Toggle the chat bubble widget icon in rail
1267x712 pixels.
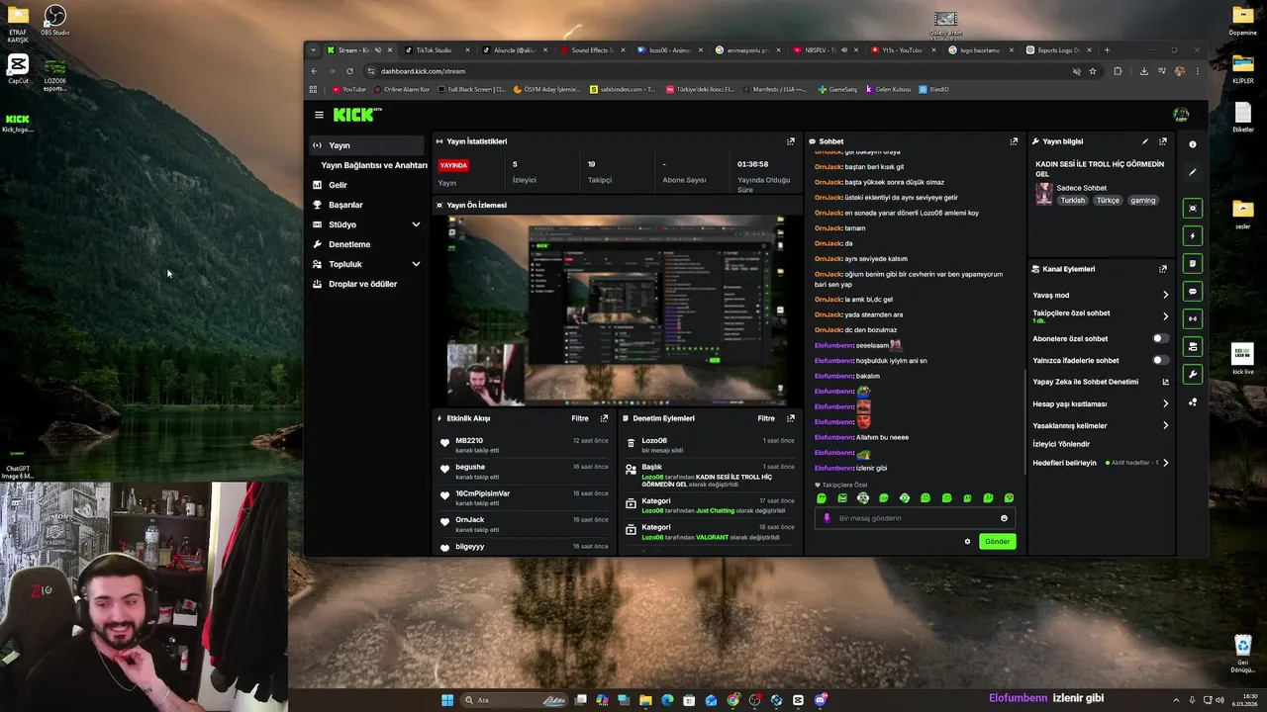[1193, 291]
